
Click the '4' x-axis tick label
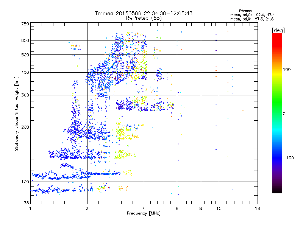(144, 208)
